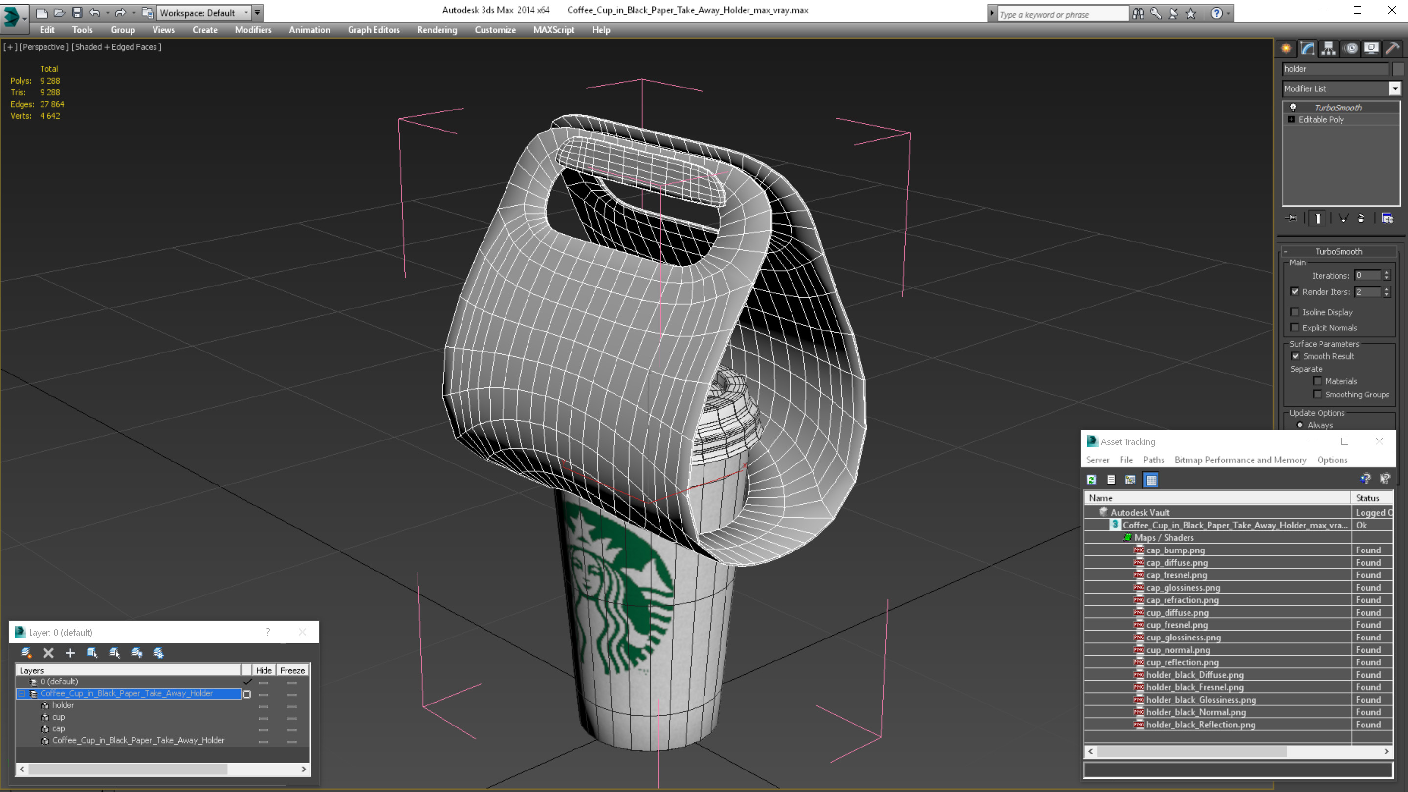Click Select Highlighted Objects icon in Layer dialog

click(x=92, y=653)
